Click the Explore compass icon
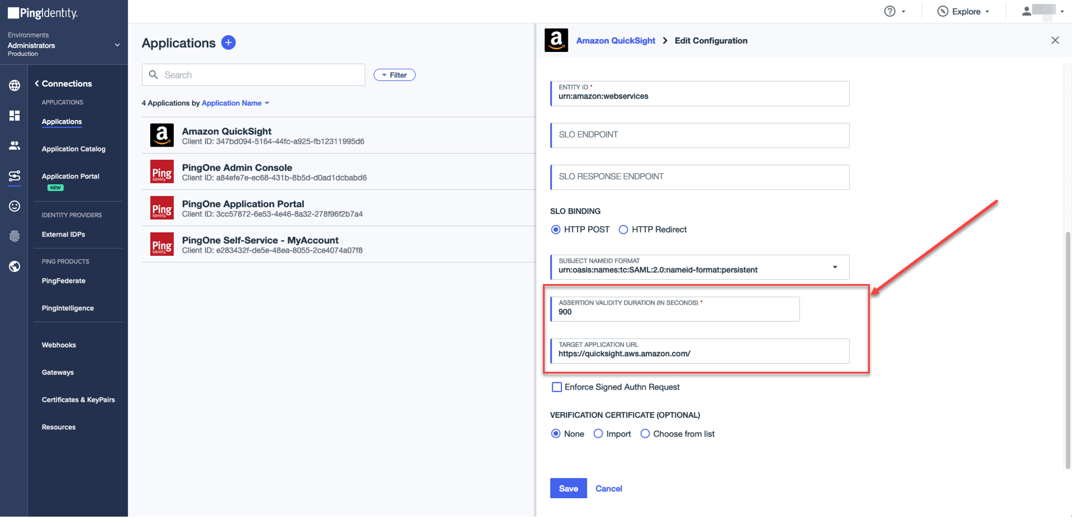The image size is (1072, 523). click(943, 12)
